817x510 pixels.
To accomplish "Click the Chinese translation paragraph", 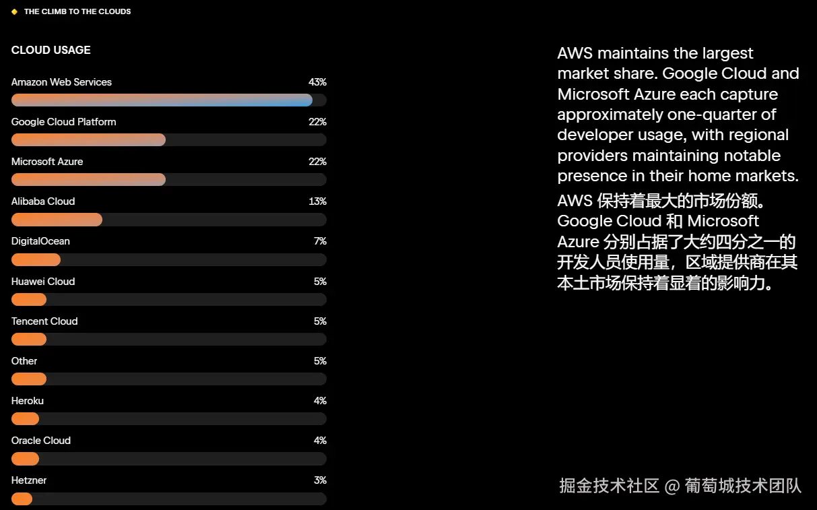I will (677, 241).
